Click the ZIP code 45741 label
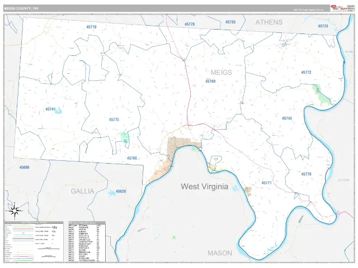Screen dimensions: 358x268 50,109
